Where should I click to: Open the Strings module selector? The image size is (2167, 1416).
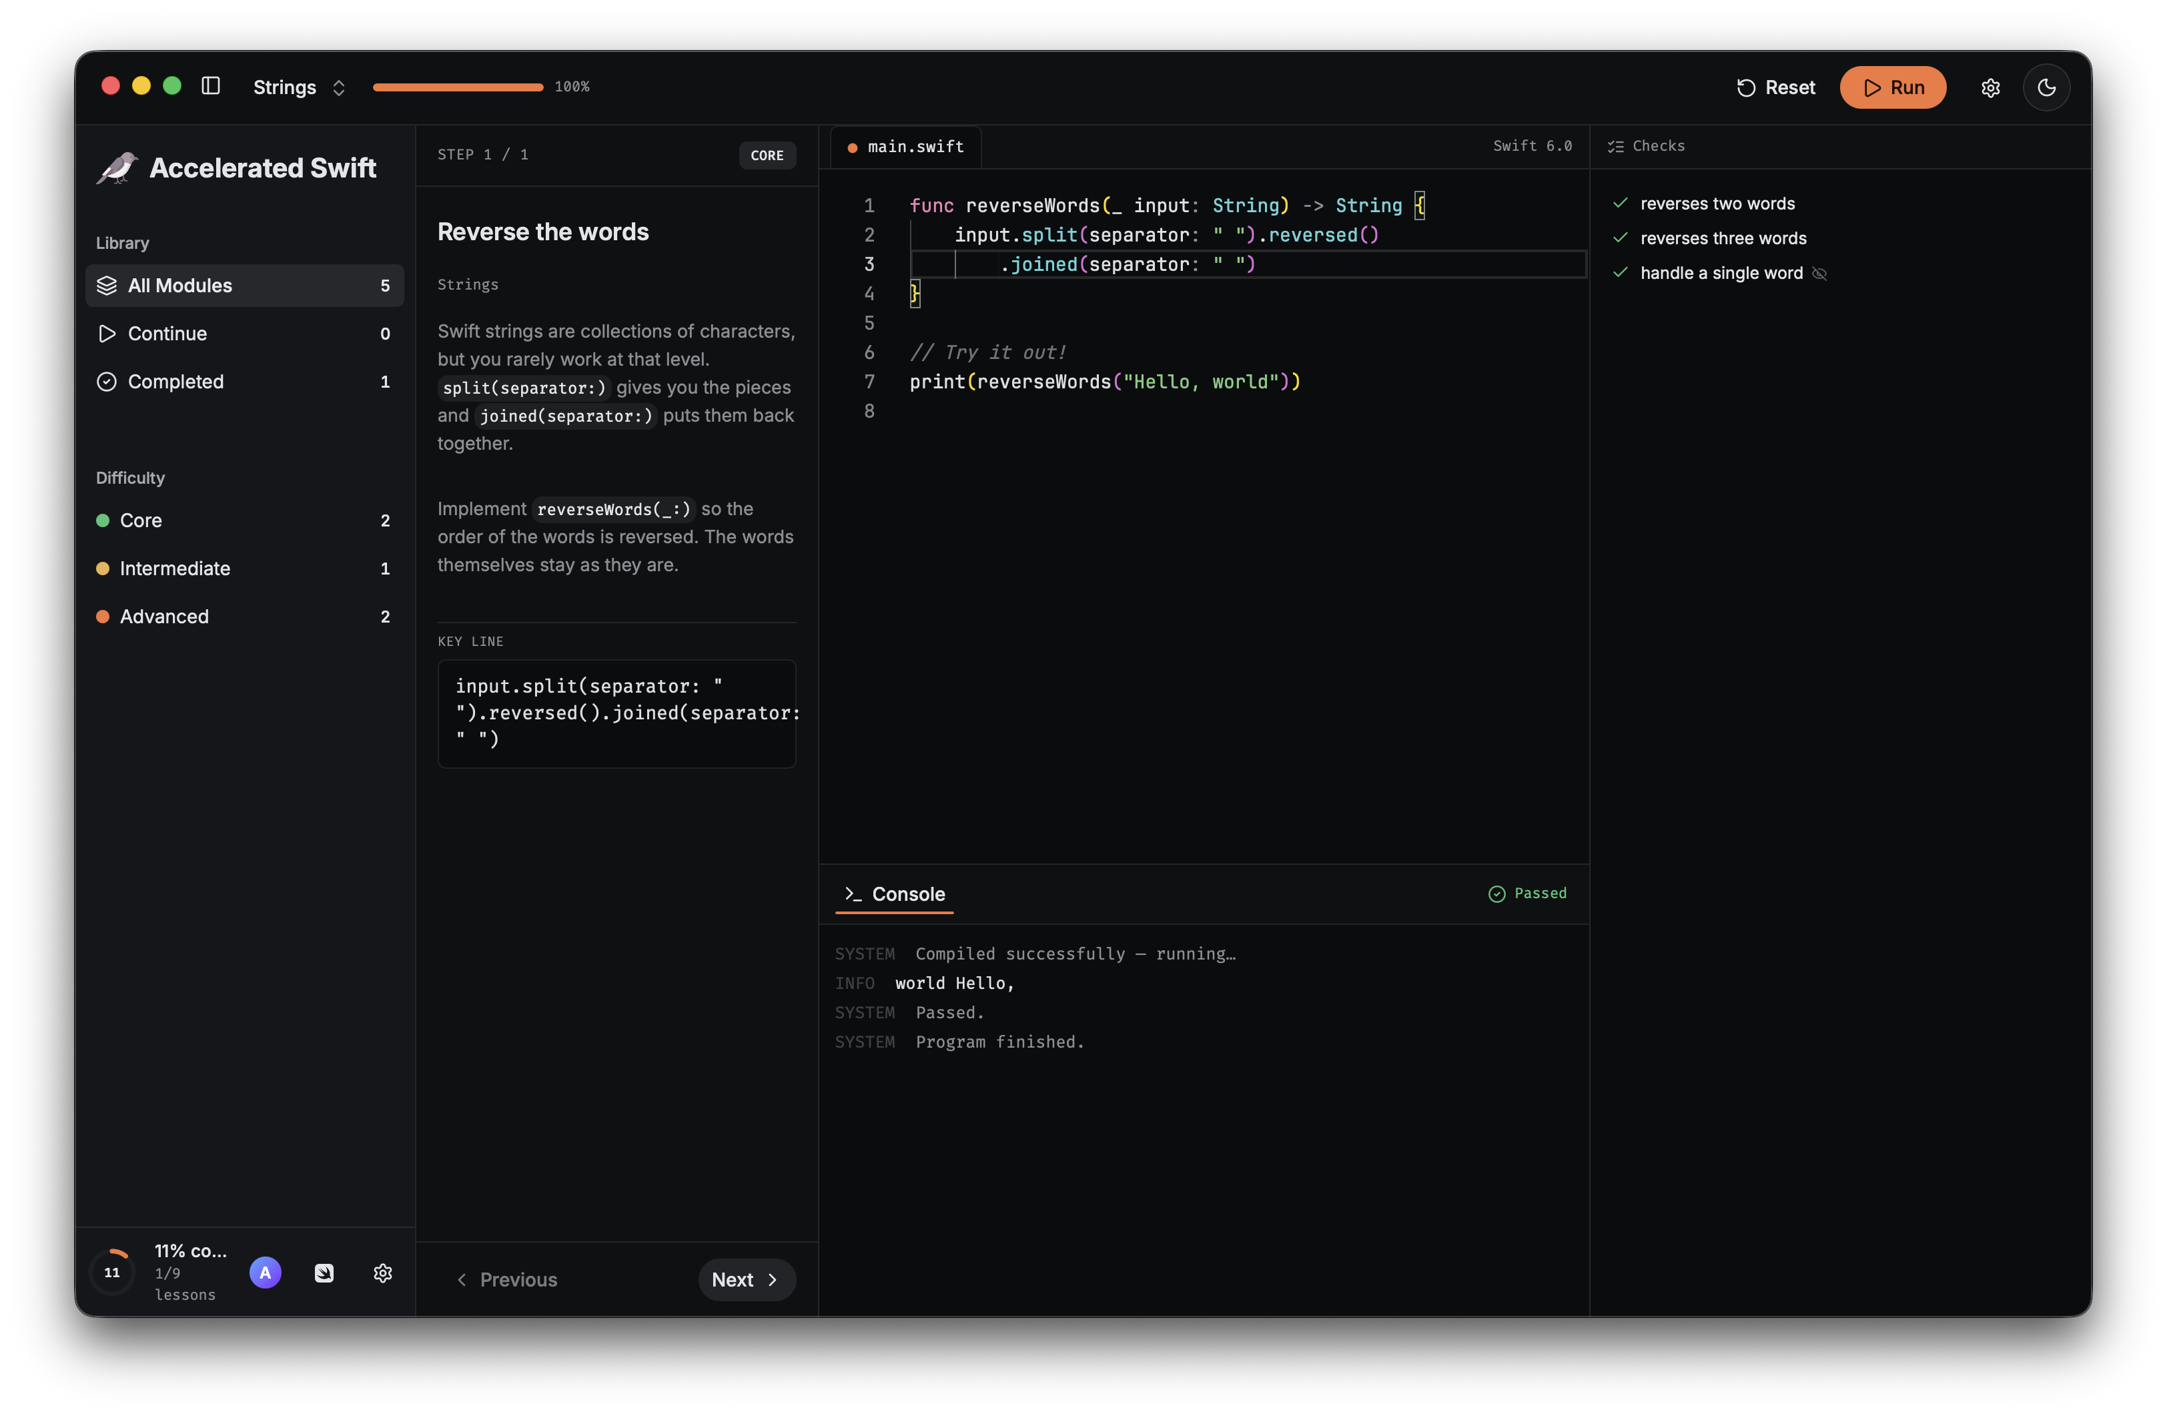(x=299, y=87)
